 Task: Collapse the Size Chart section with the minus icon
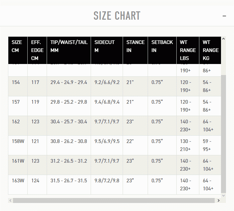[x=224, y=16]
